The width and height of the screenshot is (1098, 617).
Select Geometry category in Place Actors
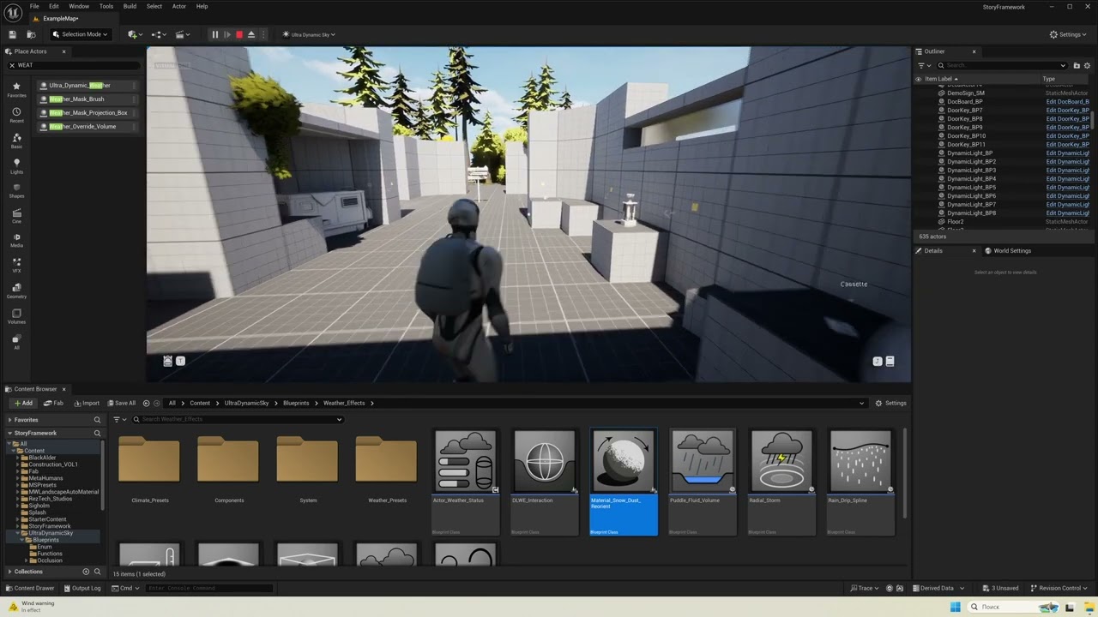16,291
